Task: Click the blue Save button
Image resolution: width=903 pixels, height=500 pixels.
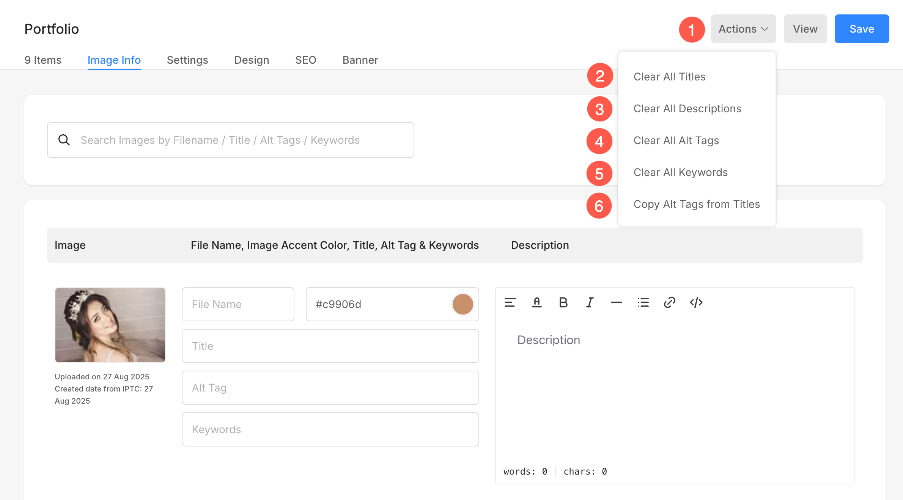Action: point(862,29)
